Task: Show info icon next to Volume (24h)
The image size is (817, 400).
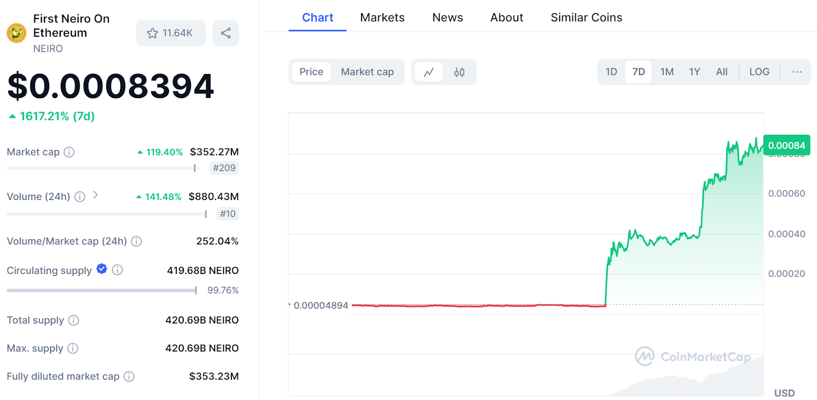Action: click(x=80, y=196)
